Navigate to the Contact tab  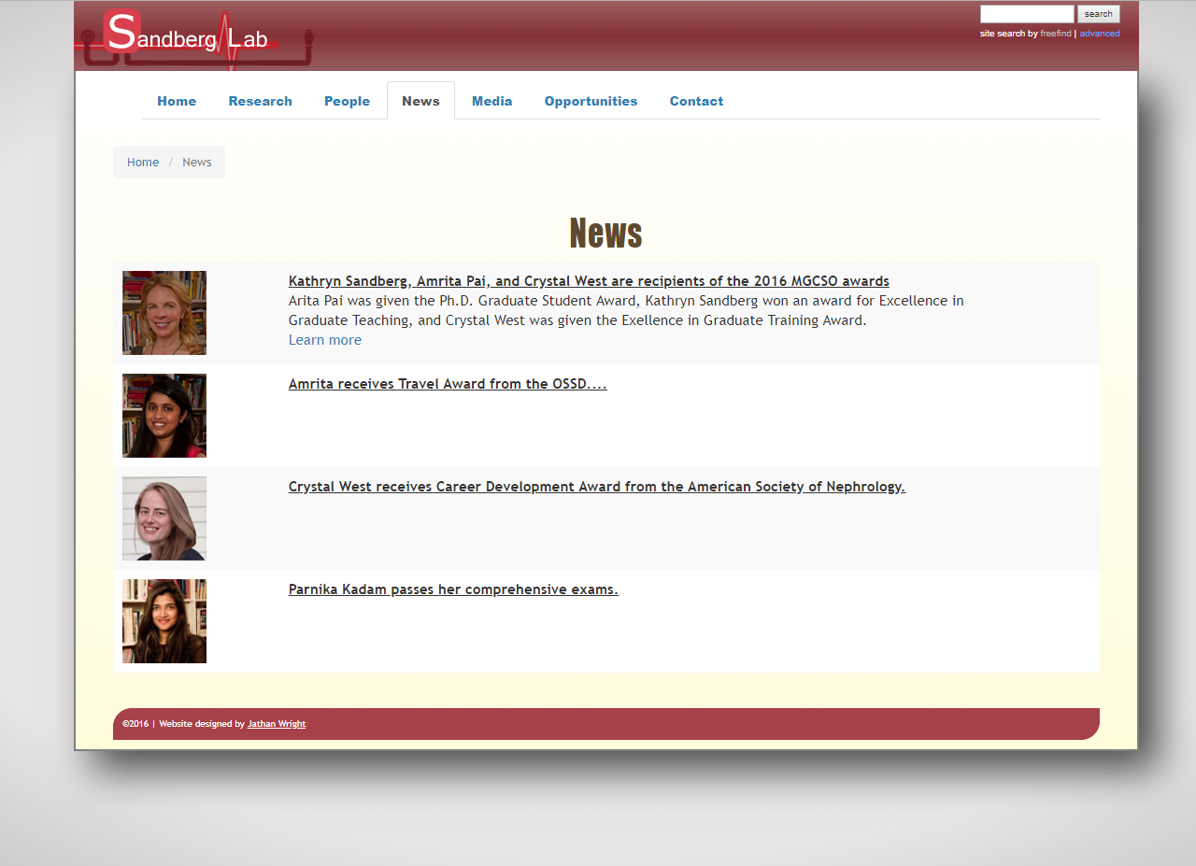[x=696, y=101]
